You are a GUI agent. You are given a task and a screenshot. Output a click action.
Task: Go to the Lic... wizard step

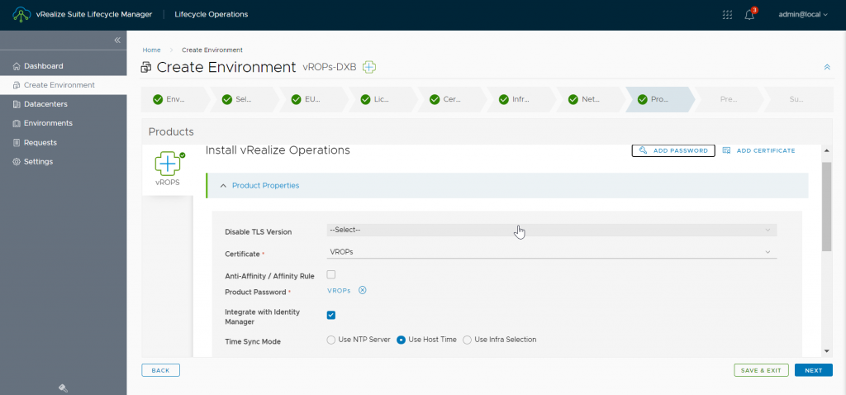coord(382,99)
